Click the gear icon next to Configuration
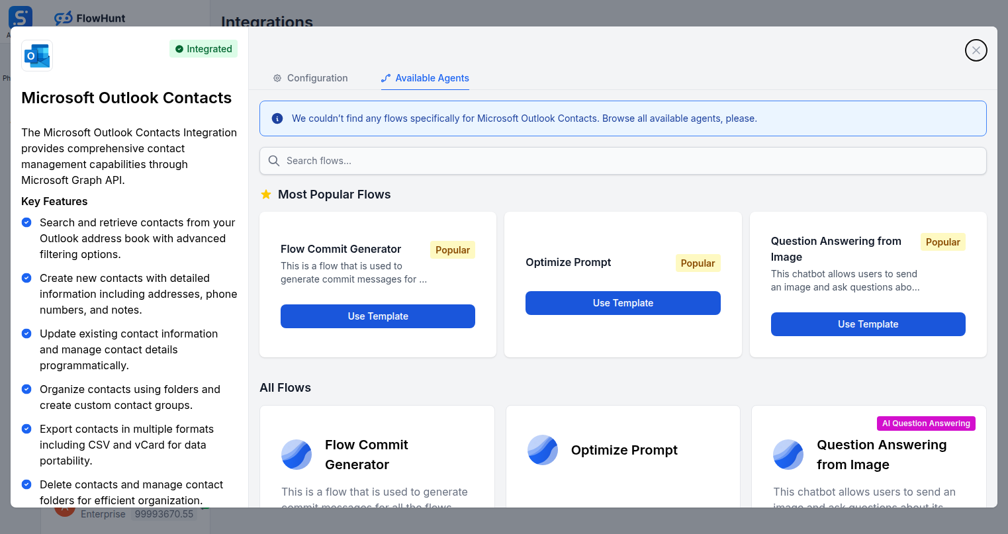The width and height of the screenshot is (1008, 534). point(277,77)
